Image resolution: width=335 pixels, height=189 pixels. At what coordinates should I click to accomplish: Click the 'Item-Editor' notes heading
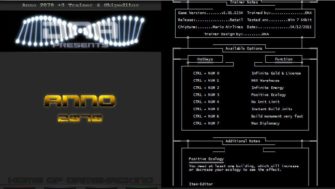[x=201, y=184]
